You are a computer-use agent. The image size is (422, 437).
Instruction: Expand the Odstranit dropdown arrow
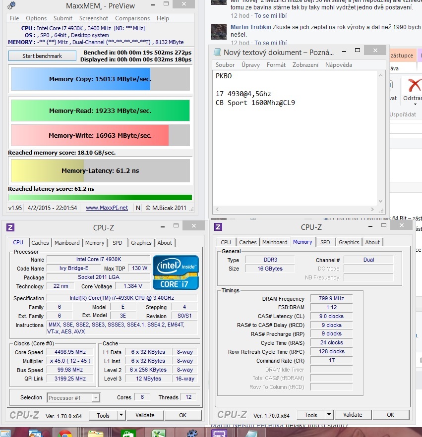(415, 104)
